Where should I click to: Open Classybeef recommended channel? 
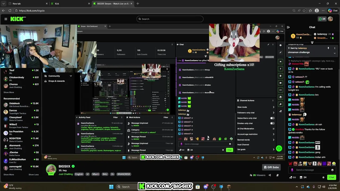pyautogui.click(x=21, y=119)
